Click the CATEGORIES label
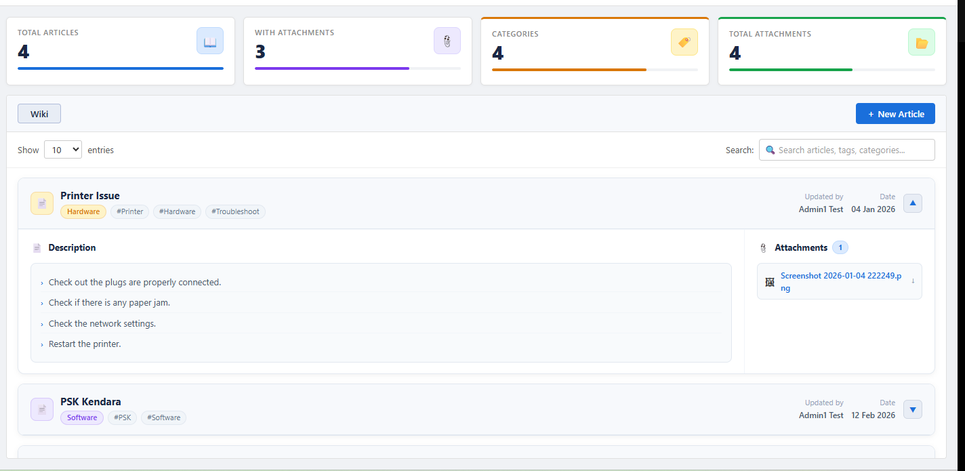This screenshot has width=965, height=471. coord(515,34)
